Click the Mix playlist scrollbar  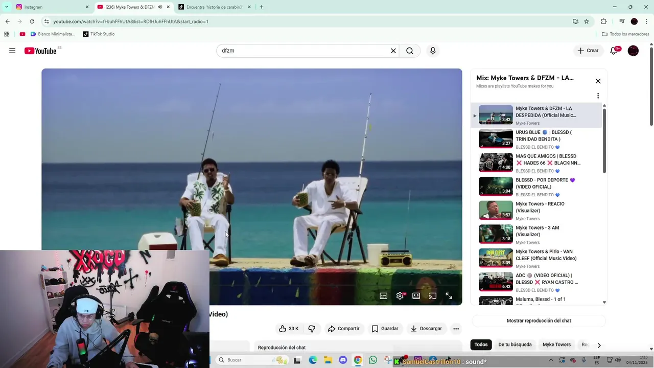pos(604,141)
